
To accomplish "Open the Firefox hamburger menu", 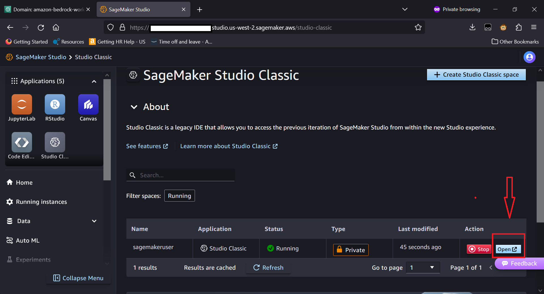I will (534, 27).
